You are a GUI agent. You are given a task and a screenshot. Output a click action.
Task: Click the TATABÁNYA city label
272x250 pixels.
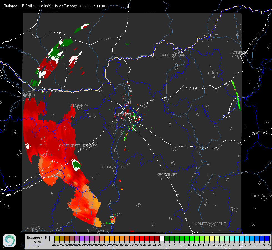click(78, 105)
